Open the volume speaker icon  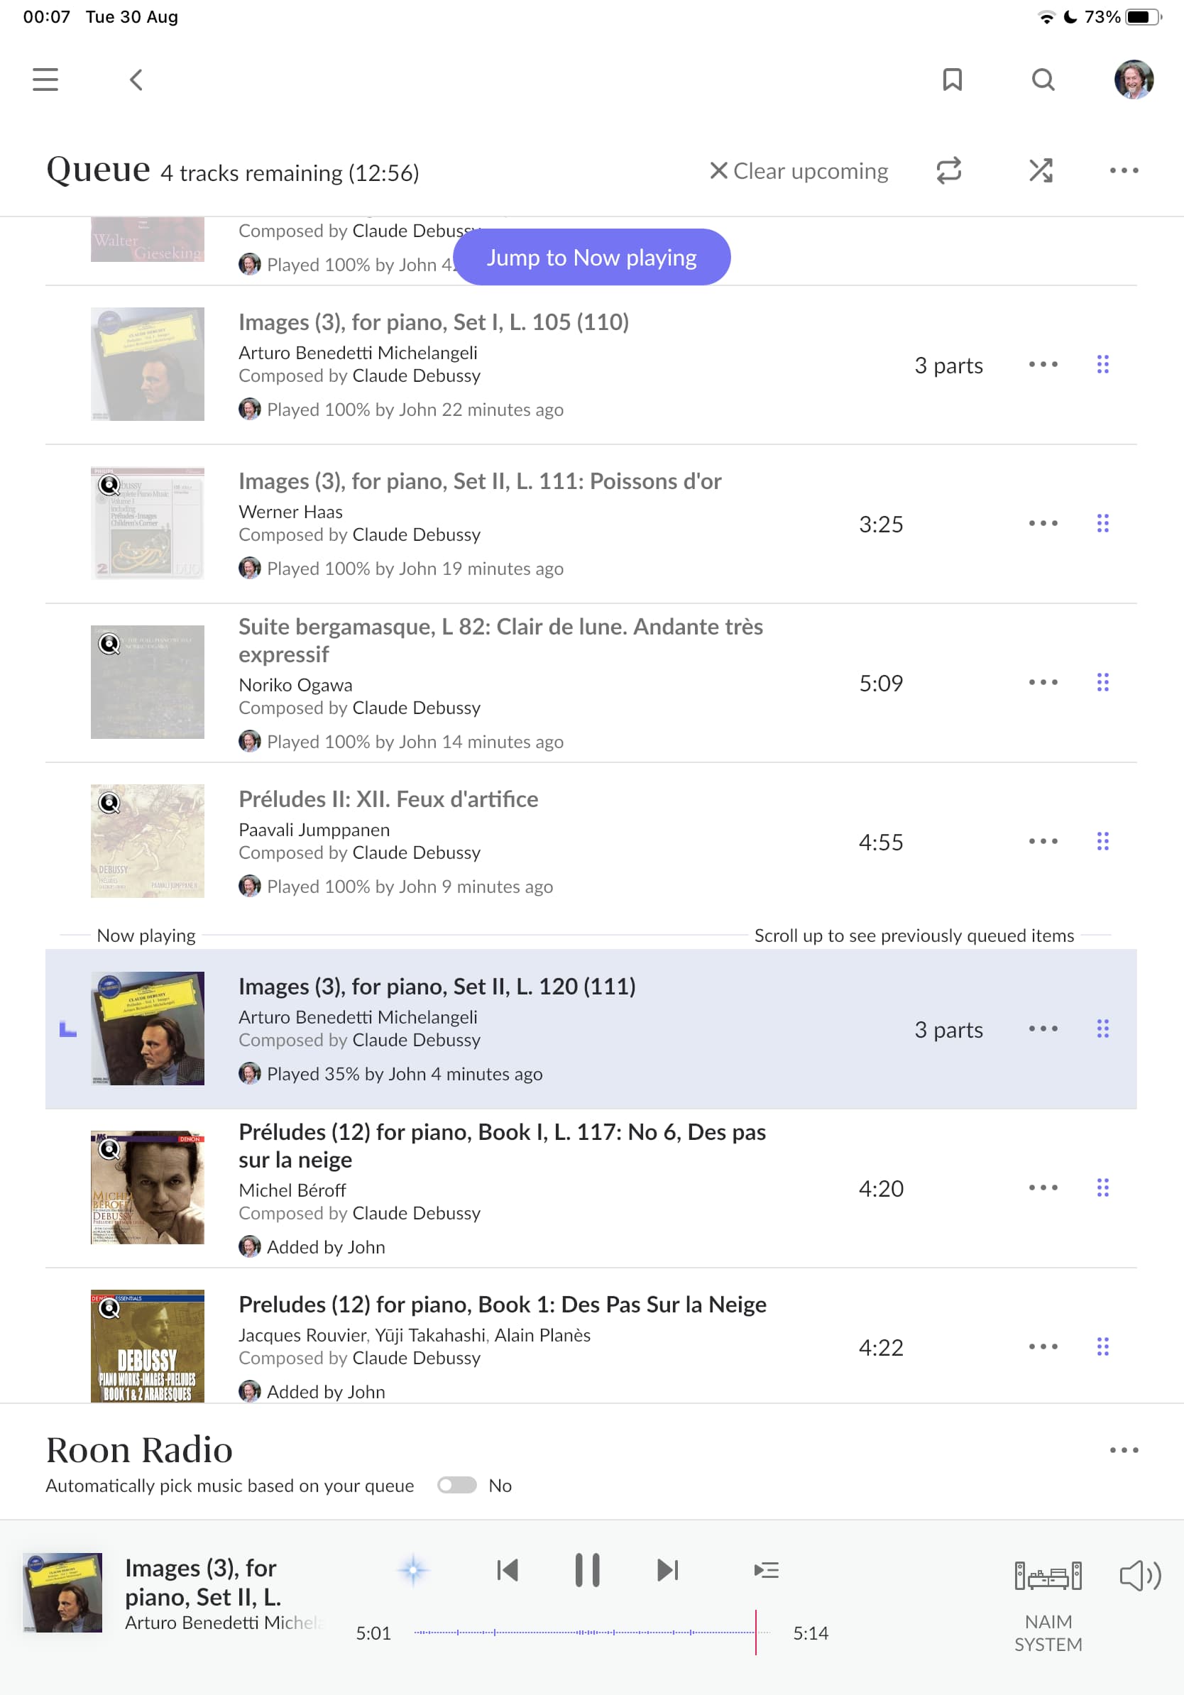point(1140,1576)
